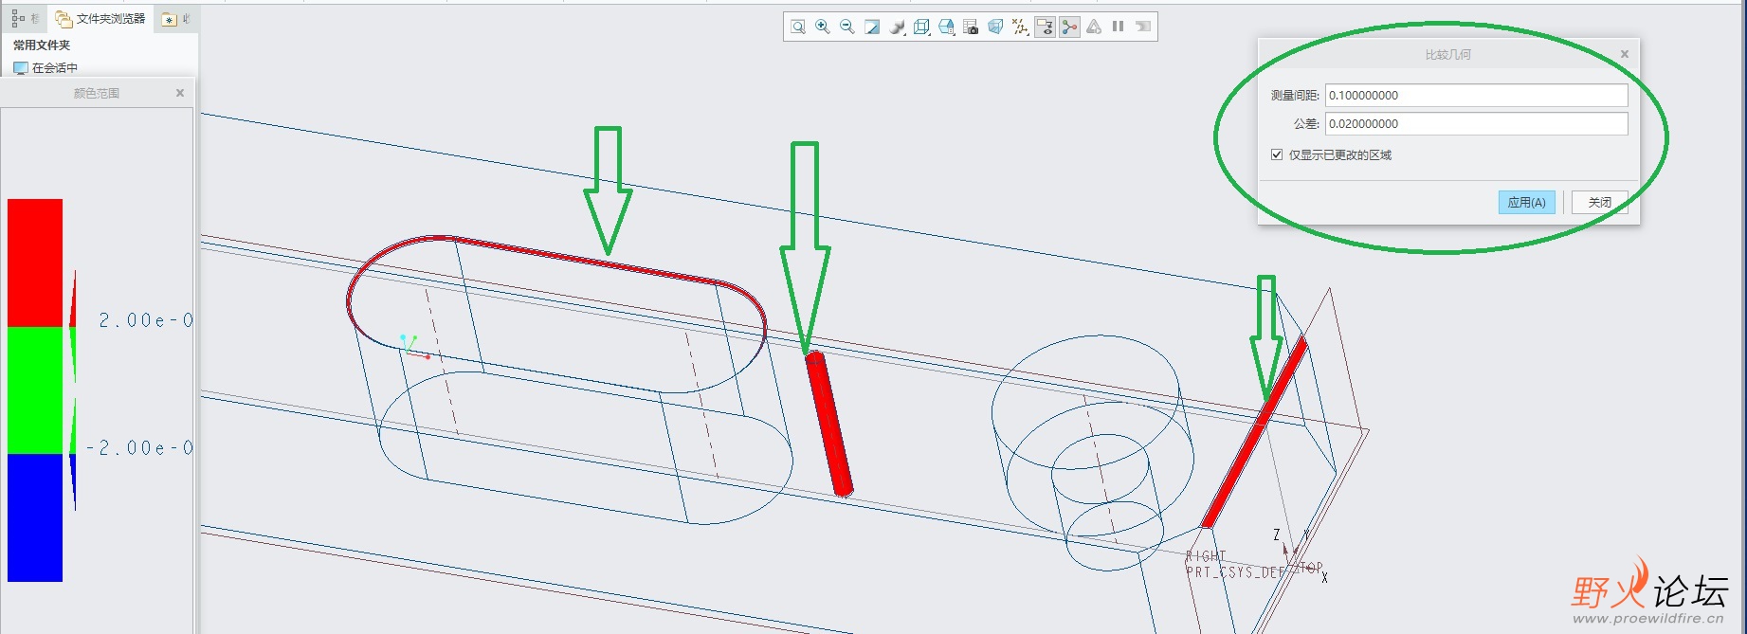The height and width of the screenshot is (634, 1747).
Task: Open the 在会话中 folder entry
Action: [45, 68]
